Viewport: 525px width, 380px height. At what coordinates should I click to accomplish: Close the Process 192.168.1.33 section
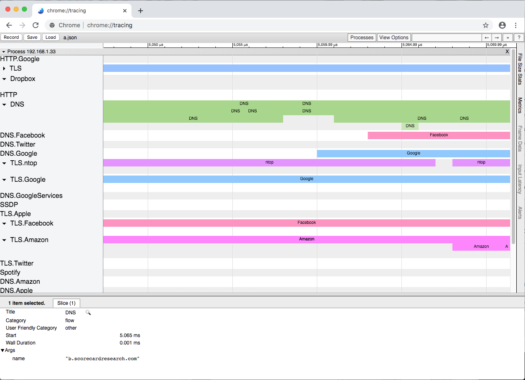tap(507, 52)
